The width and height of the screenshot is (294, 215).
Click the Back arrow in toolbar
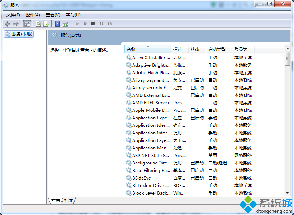pyautogui.click(x=8, y=24)
